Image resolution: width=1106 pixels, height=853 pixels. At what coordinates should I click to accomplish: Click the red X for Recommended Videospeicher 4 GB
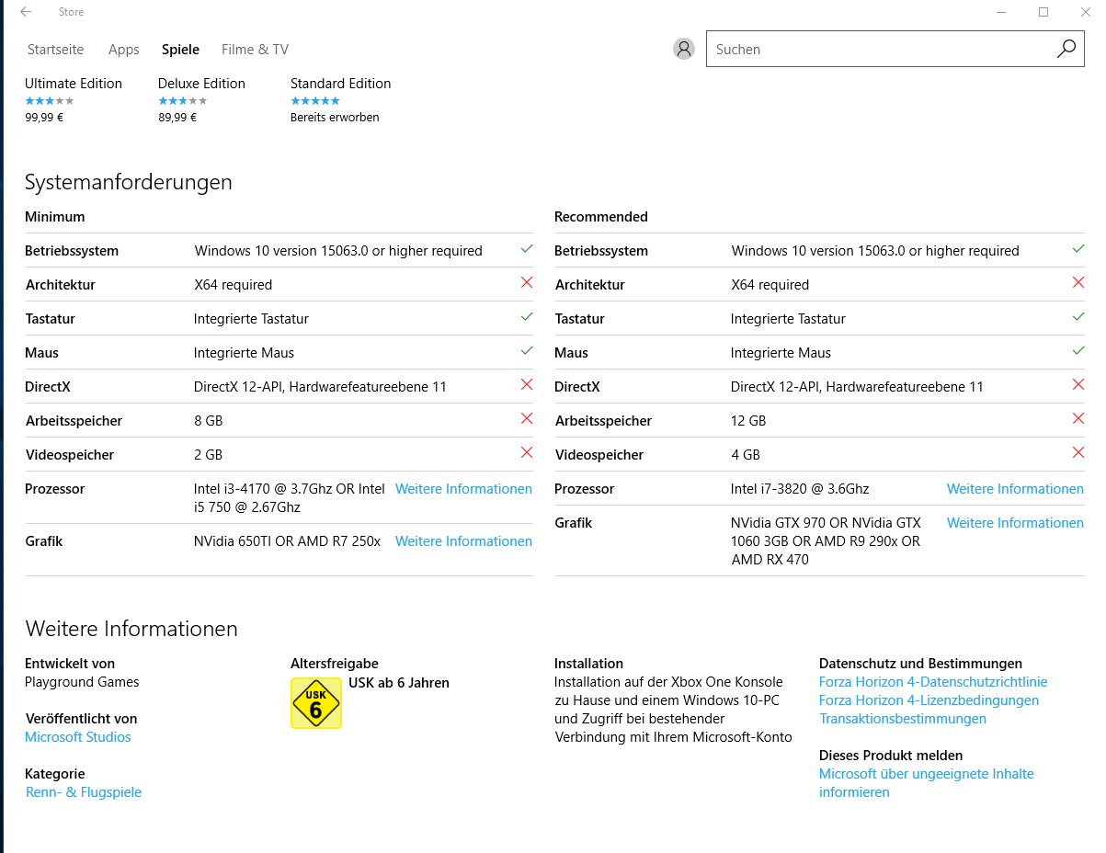(1078, 453)
